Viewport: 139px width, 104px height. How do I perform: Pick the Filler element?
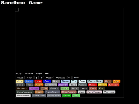point(34,88)
